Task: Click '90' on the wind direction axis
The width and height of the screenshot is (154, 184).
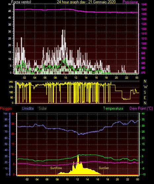Action: coord(12,97)
